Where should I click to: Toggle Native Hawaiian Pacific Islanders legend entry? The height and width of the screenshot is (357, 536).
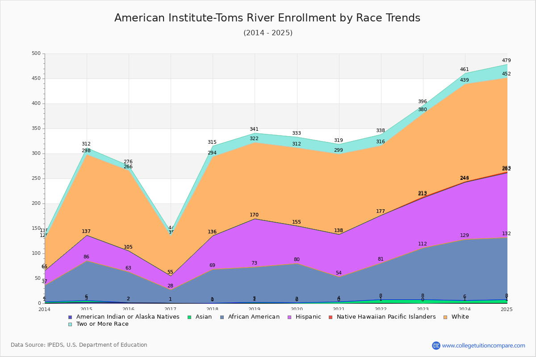(382, 317)
